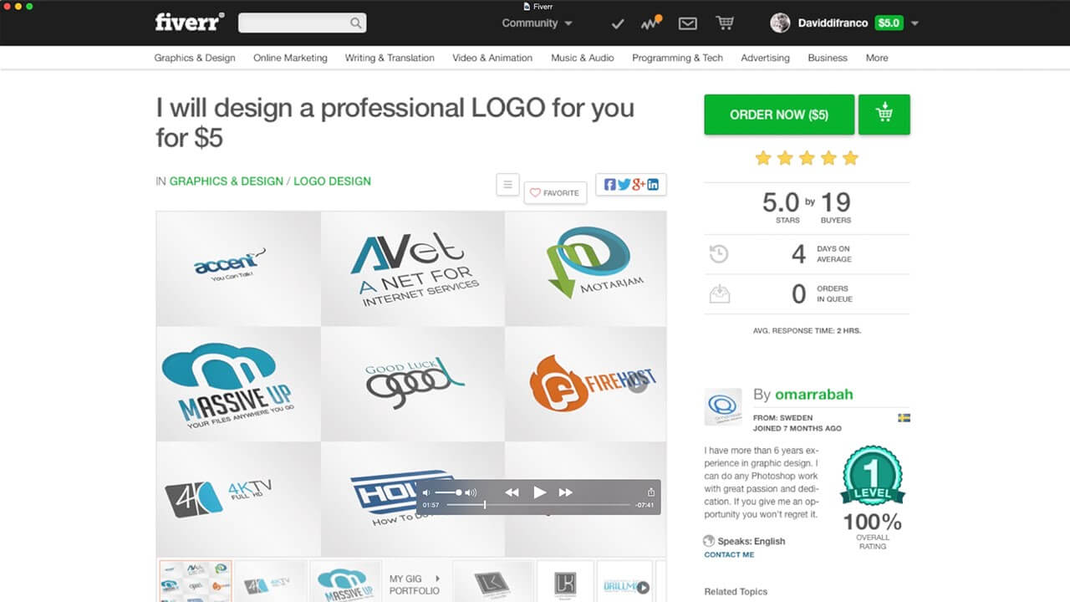Image resolution: width=1070 pixels, height=602 pixels.
Task: Click the rewind button in video controls
Action: 512,492
